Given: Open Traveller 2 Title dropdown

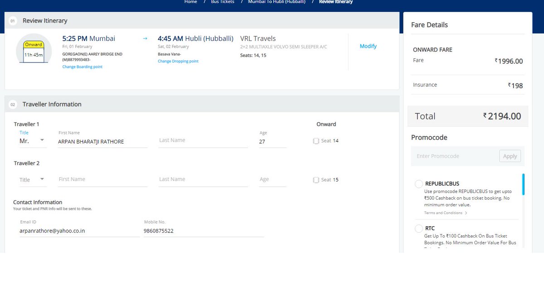Looking at the screenshot, I should click(33, 180).
